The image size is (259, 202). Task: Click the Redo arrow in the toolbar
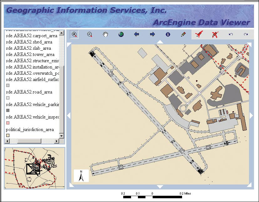point(246,34)
